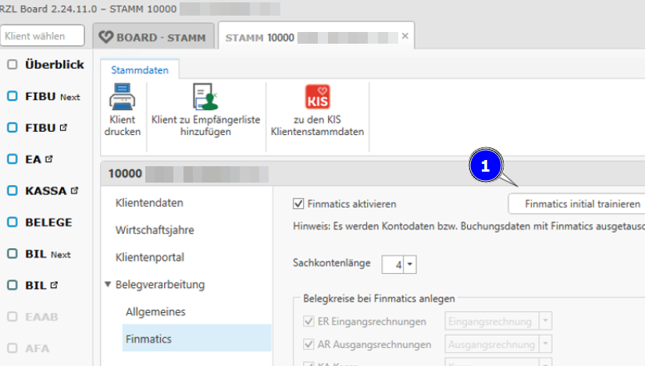Toggle the AR Ausgangsrechnungen checkbox

point(309,345)
